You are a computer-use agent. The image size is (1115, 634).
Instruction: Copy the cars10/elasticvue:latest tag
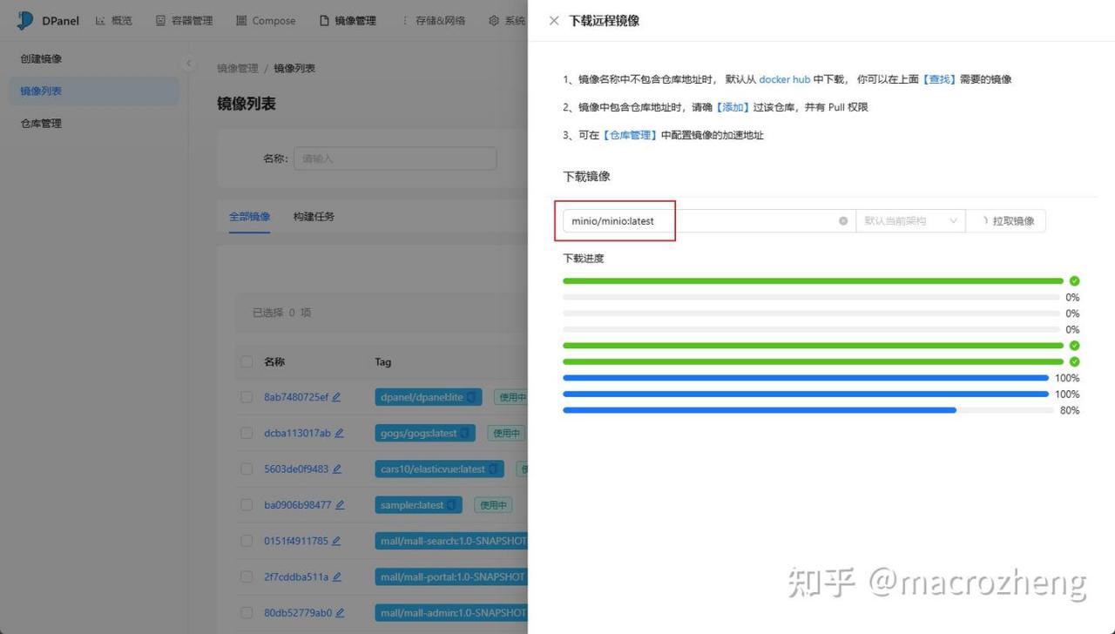click(x=493, y=469)
